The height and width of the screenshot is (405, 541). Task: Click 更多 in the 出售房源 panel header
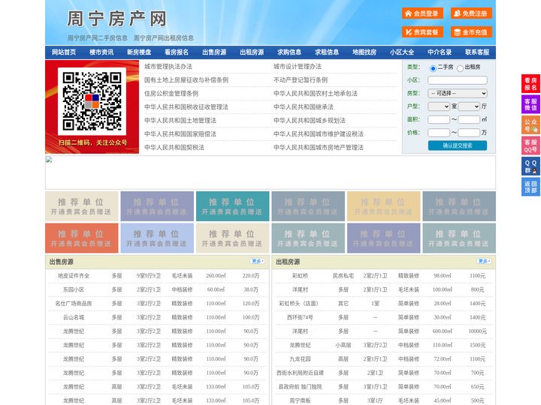pyautogui.click(x=258, y=262)
